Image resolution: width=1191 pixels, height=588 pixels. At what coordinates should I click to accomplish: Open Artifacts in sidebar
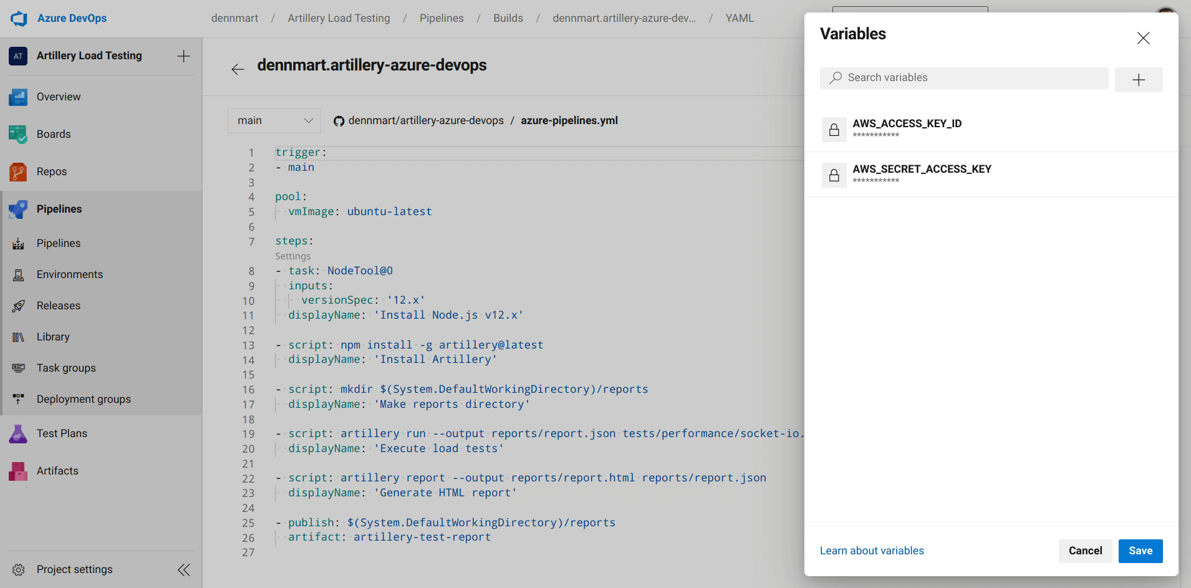[x=57, y=471]
